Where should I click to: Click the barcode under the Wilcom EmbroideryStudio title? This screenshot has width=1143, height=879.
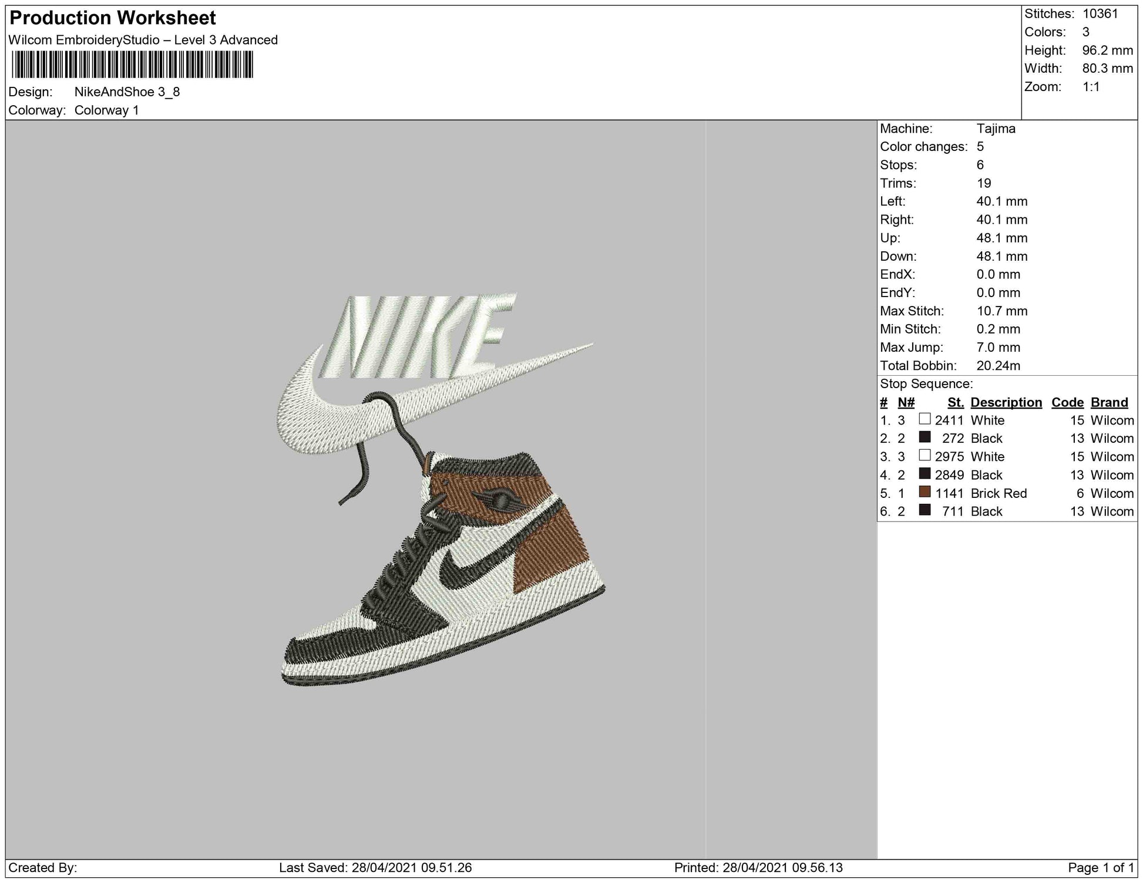(x=132, y=65)
